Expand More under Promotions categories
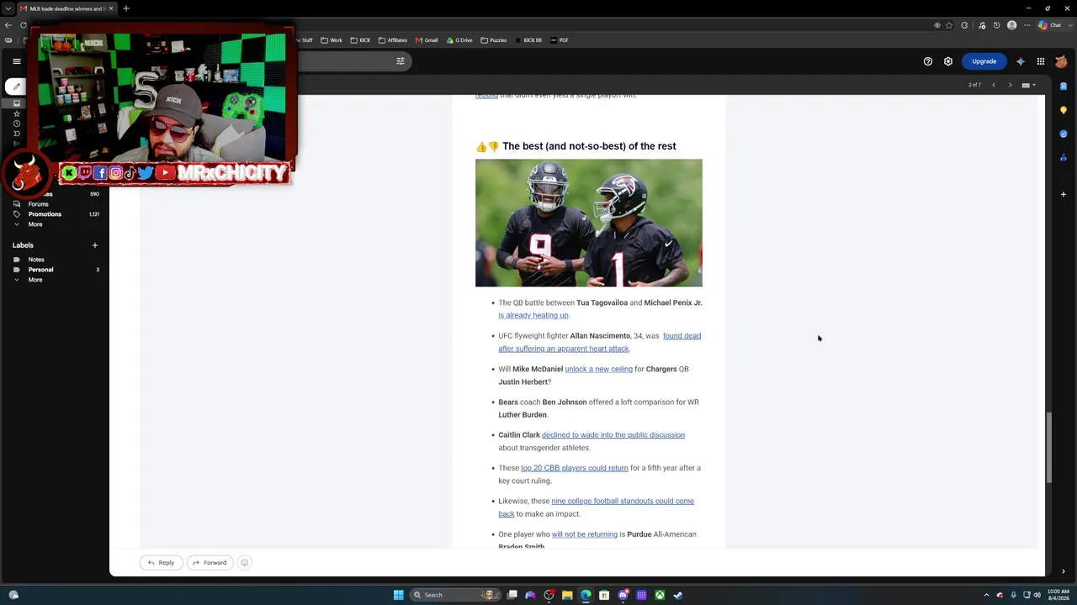 point(35,224)
